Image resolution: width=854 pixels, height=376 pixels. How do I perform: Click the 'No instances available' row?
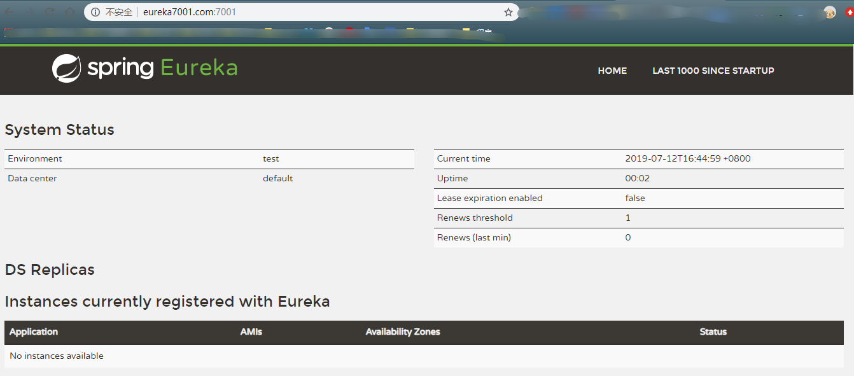[424, 356]
